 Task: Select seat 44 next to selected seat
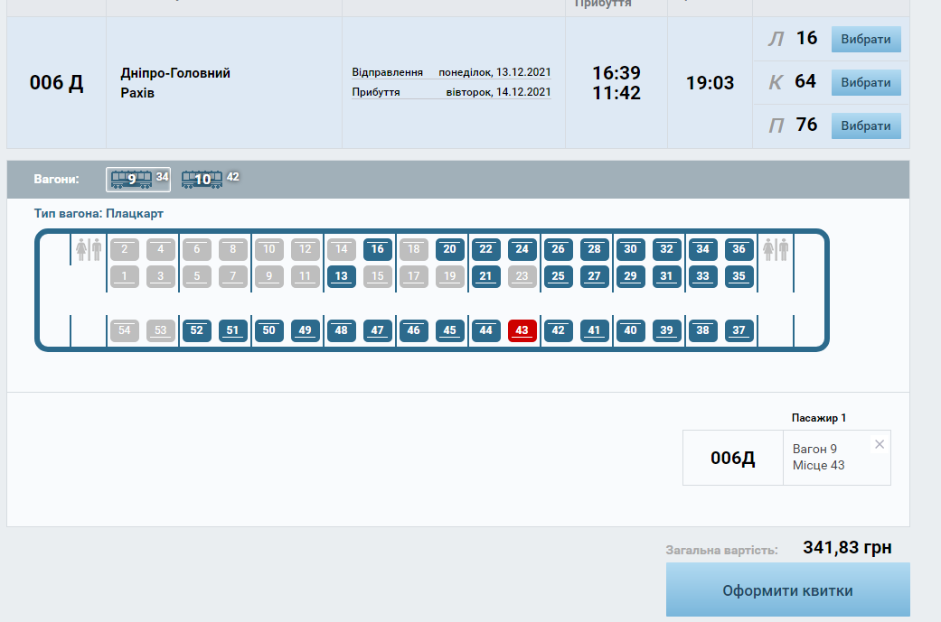tap(485, 330)
